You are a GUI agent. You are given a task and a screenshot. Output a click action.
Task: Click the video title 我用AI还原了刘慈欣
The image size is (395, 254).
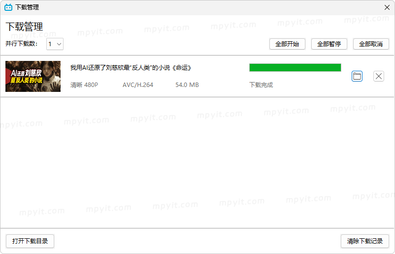click(x=131, y=68)
